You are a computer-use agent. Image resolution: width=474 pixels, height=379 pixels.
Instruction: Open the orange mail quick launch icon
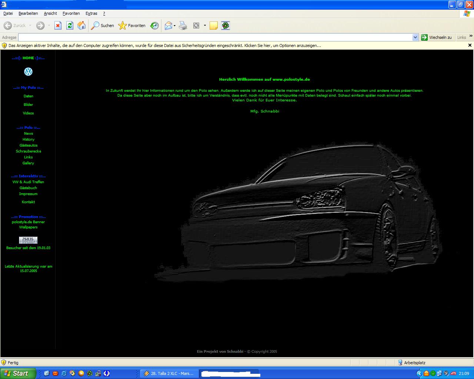coord(55,373)
